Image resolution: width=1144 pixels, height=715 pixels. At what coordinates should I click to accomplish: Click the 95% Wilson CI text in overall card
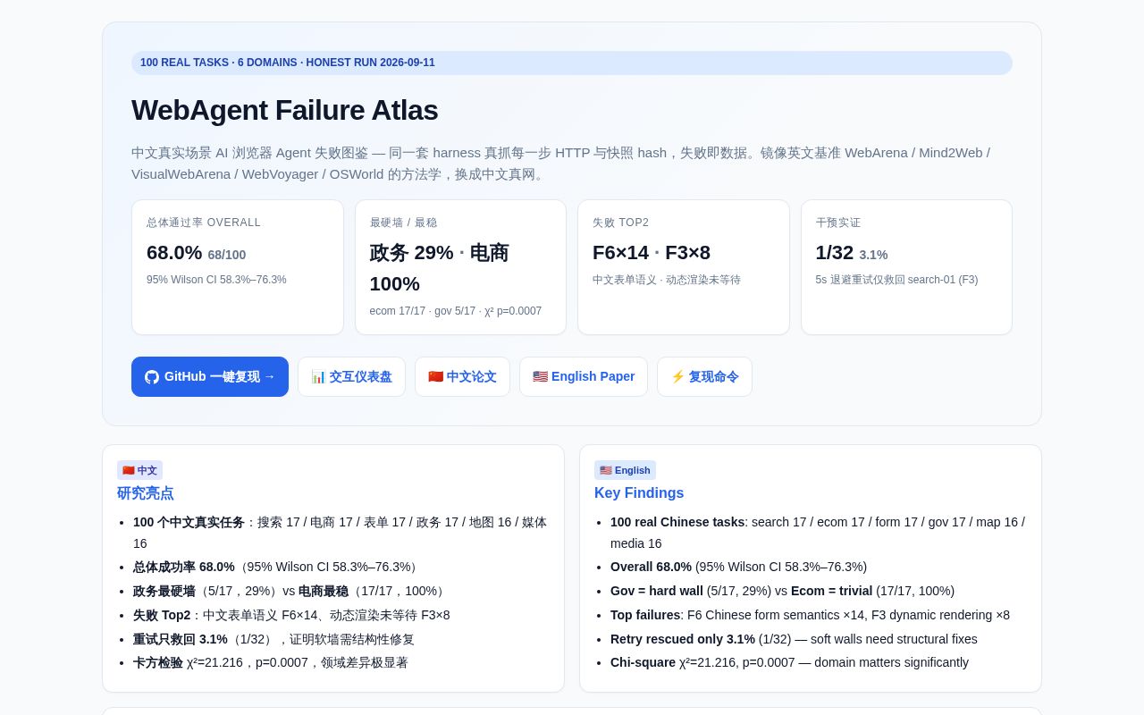tap(216, 280)
